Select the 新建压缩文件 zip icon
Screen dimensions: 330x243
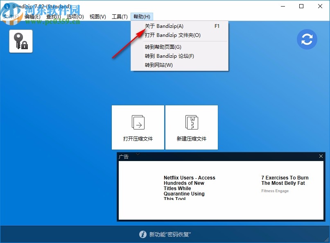tap(191, 122)
